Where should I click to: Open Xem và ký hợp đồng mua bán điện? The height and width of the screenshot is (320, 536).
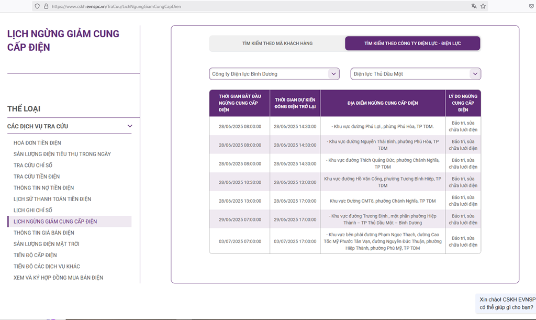(x=59, y=278)
